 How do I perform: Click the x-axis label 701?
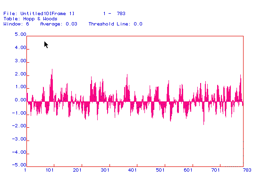[215, 170]
